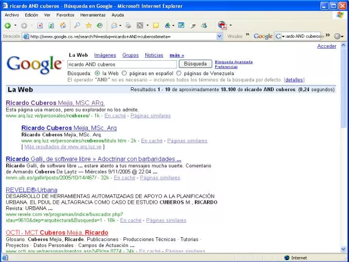Image resolution: width=349 pixels, height=262 pixels.
Task: Select 'páginas de Venezuela' radio button
Action: click(x=178, y=73)
